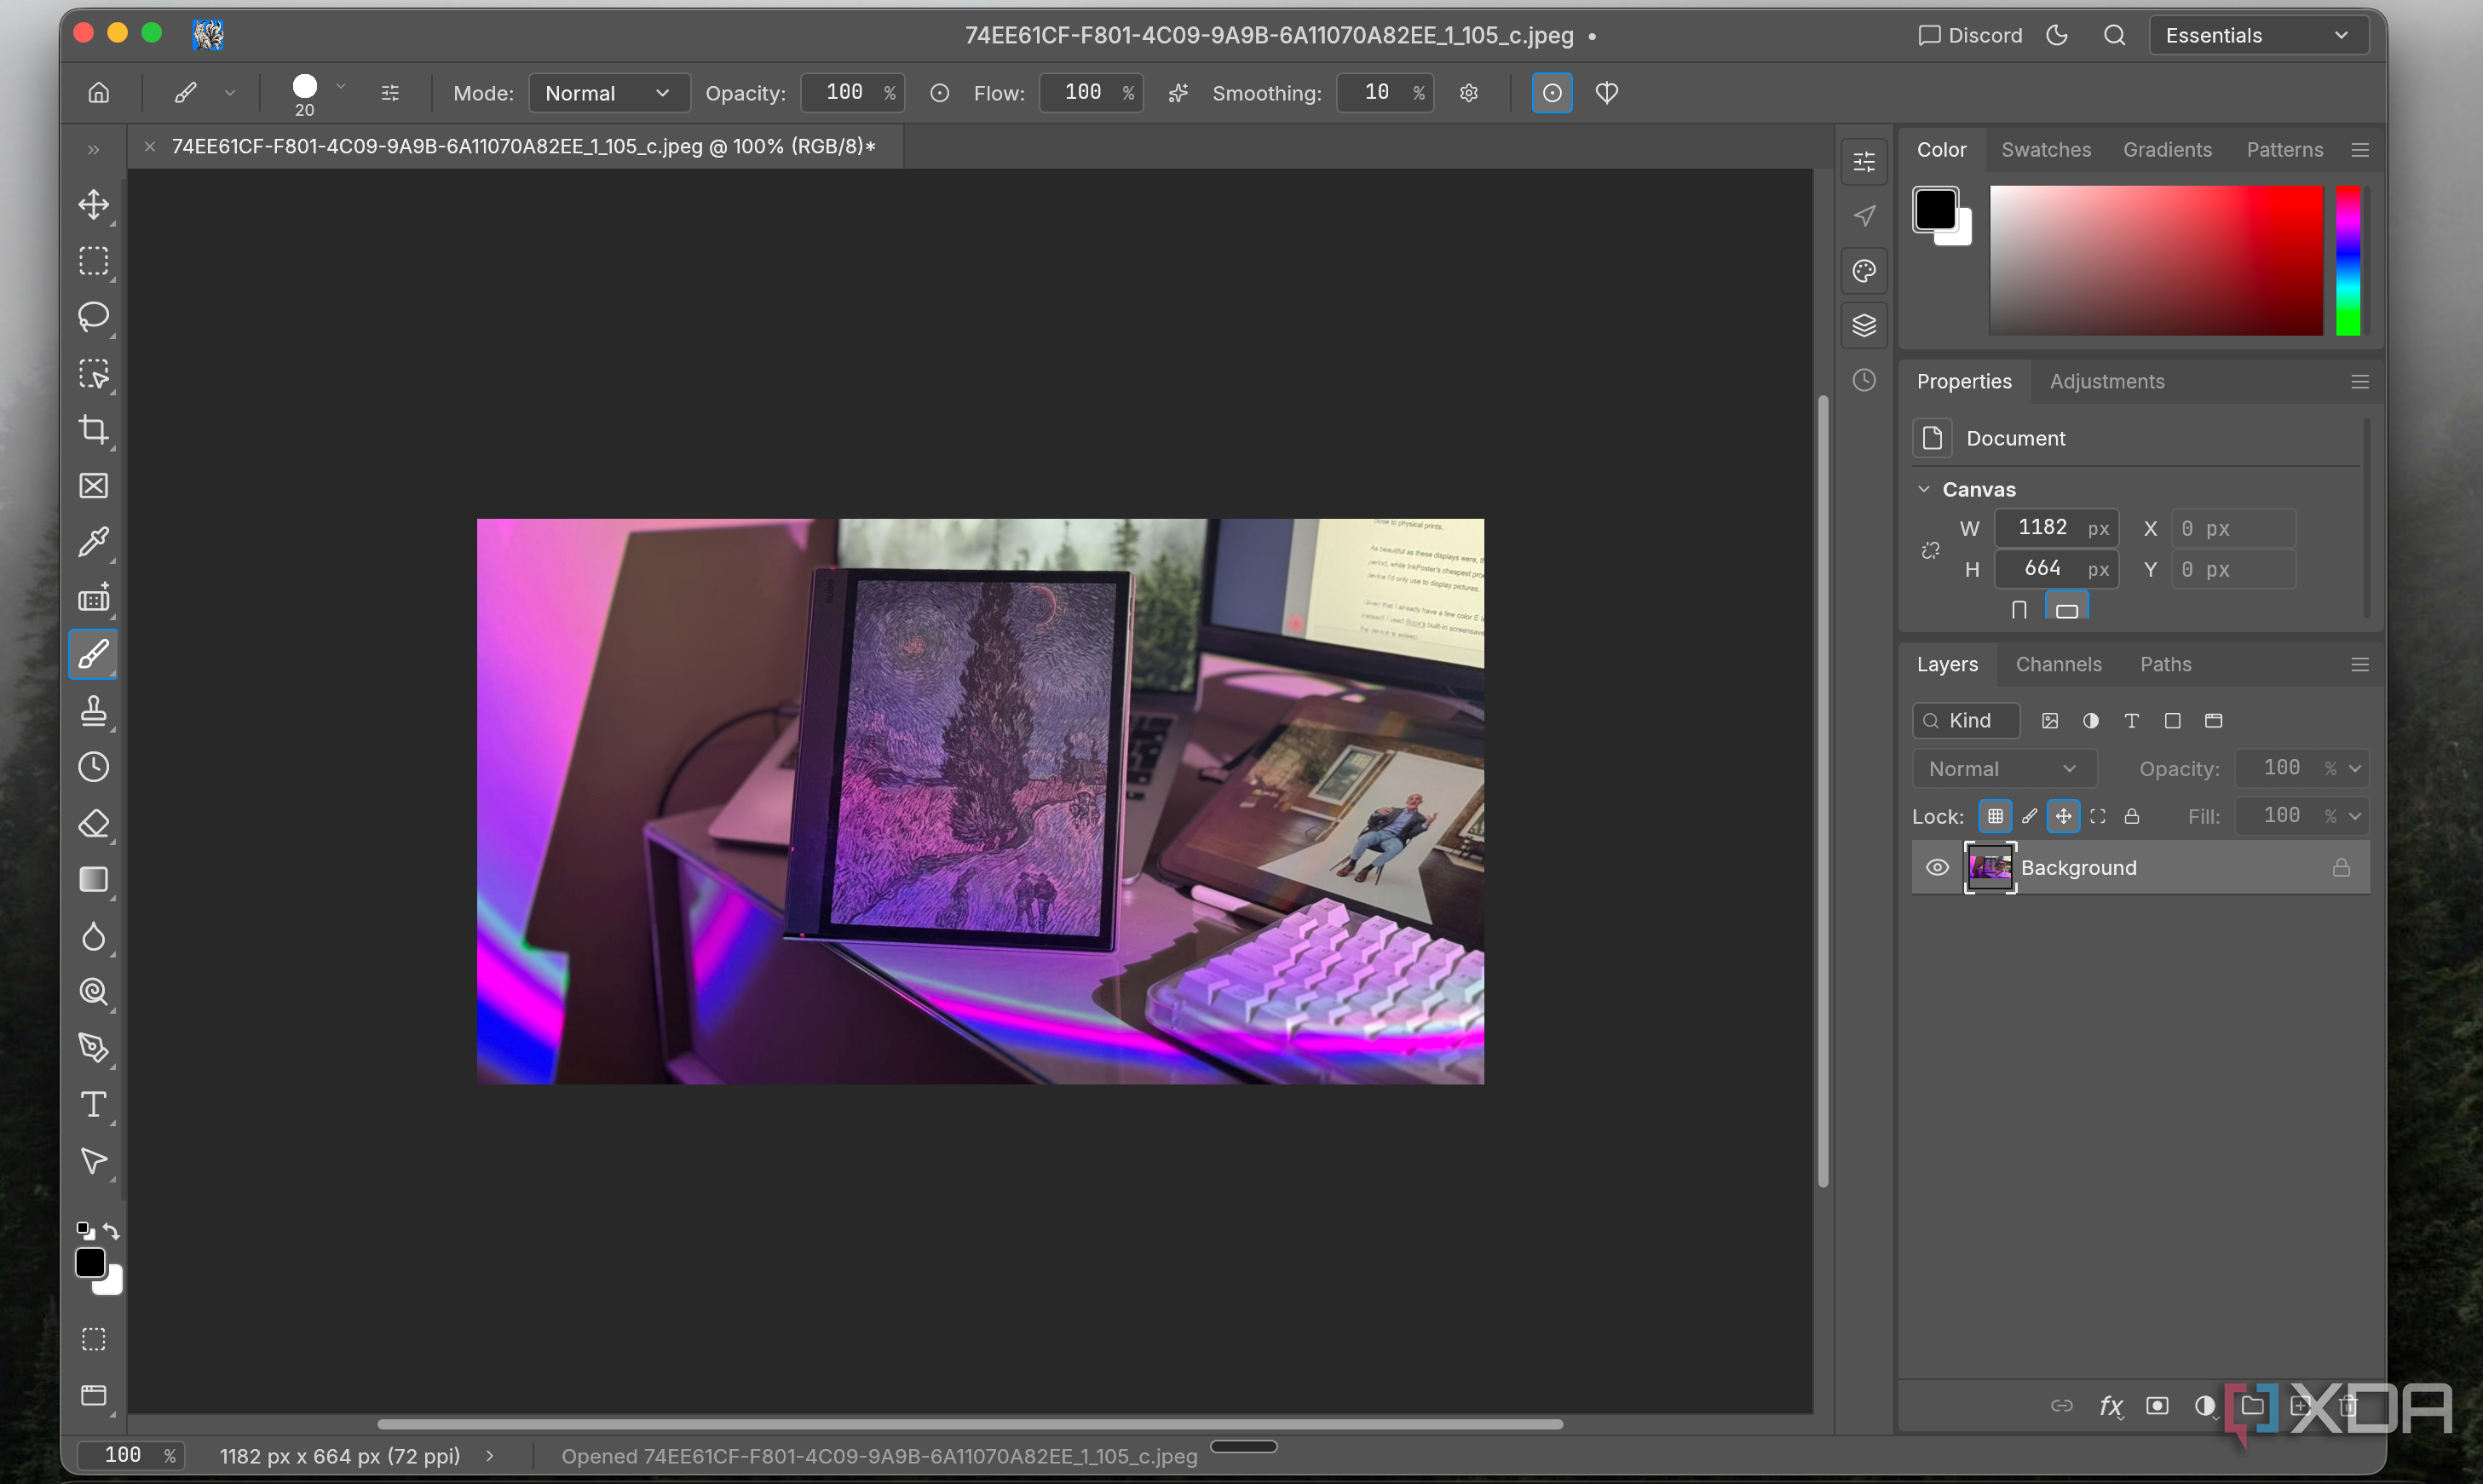Viewport: 2483px width, 1484px height.
Task: Open the brush preset picker arrow
Action: coord(341,87)
